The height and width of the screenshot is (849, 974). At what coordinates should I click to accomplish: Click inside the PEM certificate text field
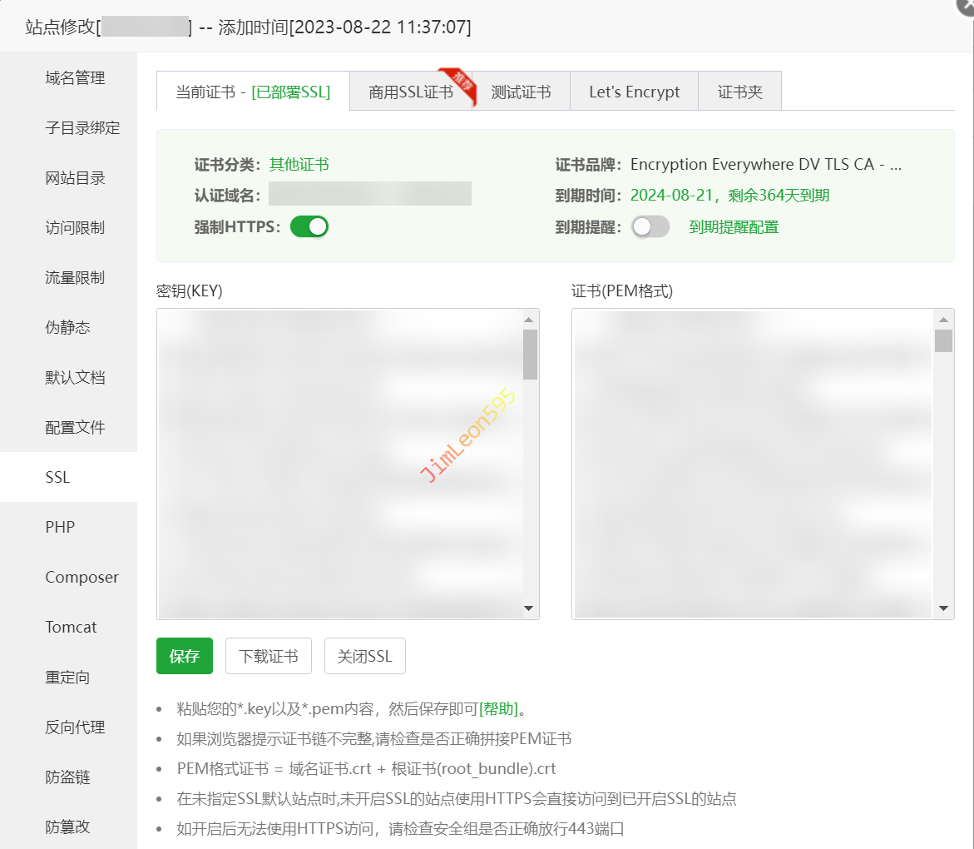point(753,464)
